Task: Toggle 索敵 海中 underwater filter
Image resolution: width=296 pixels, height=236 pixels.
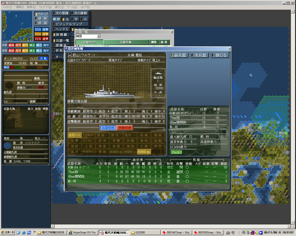Action: point(46,45)
